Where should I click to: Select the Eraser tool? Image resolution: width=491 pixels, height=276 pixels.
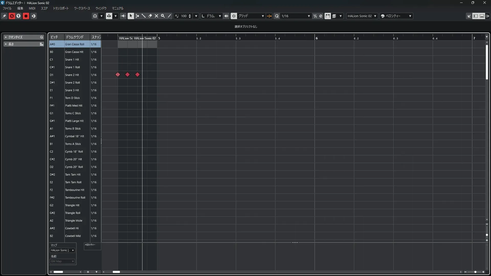click(x=150, y=16)
